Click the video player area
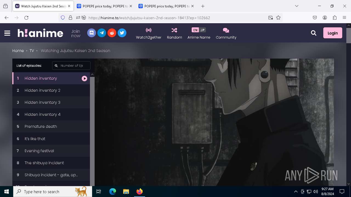Screen dimensions: 351x197 (214, 122)
